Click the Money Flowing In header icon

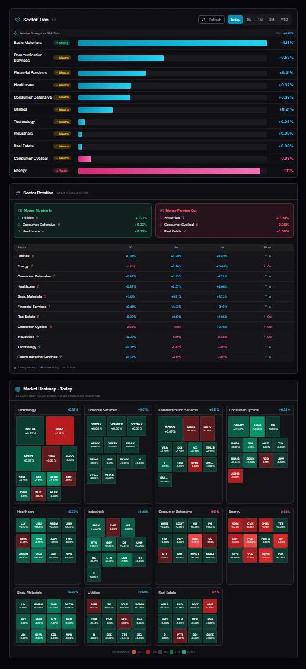click(x=20, y=210)
